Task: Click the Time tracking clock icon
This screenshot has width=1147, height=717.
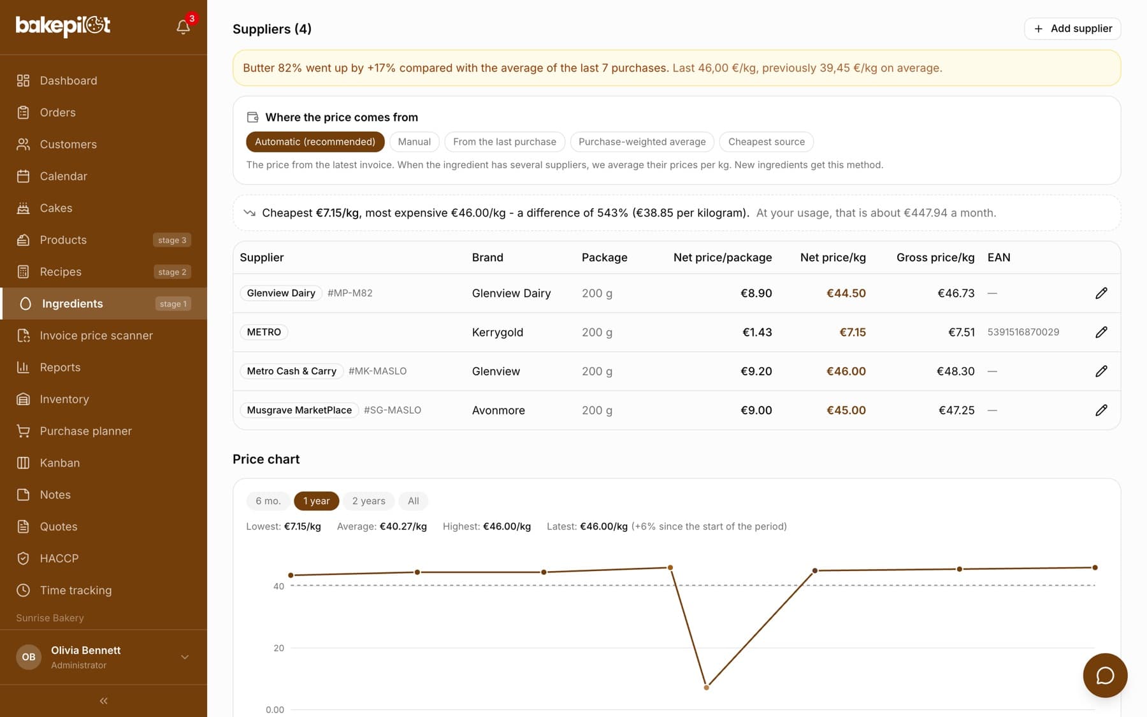Action: [24, 590]
